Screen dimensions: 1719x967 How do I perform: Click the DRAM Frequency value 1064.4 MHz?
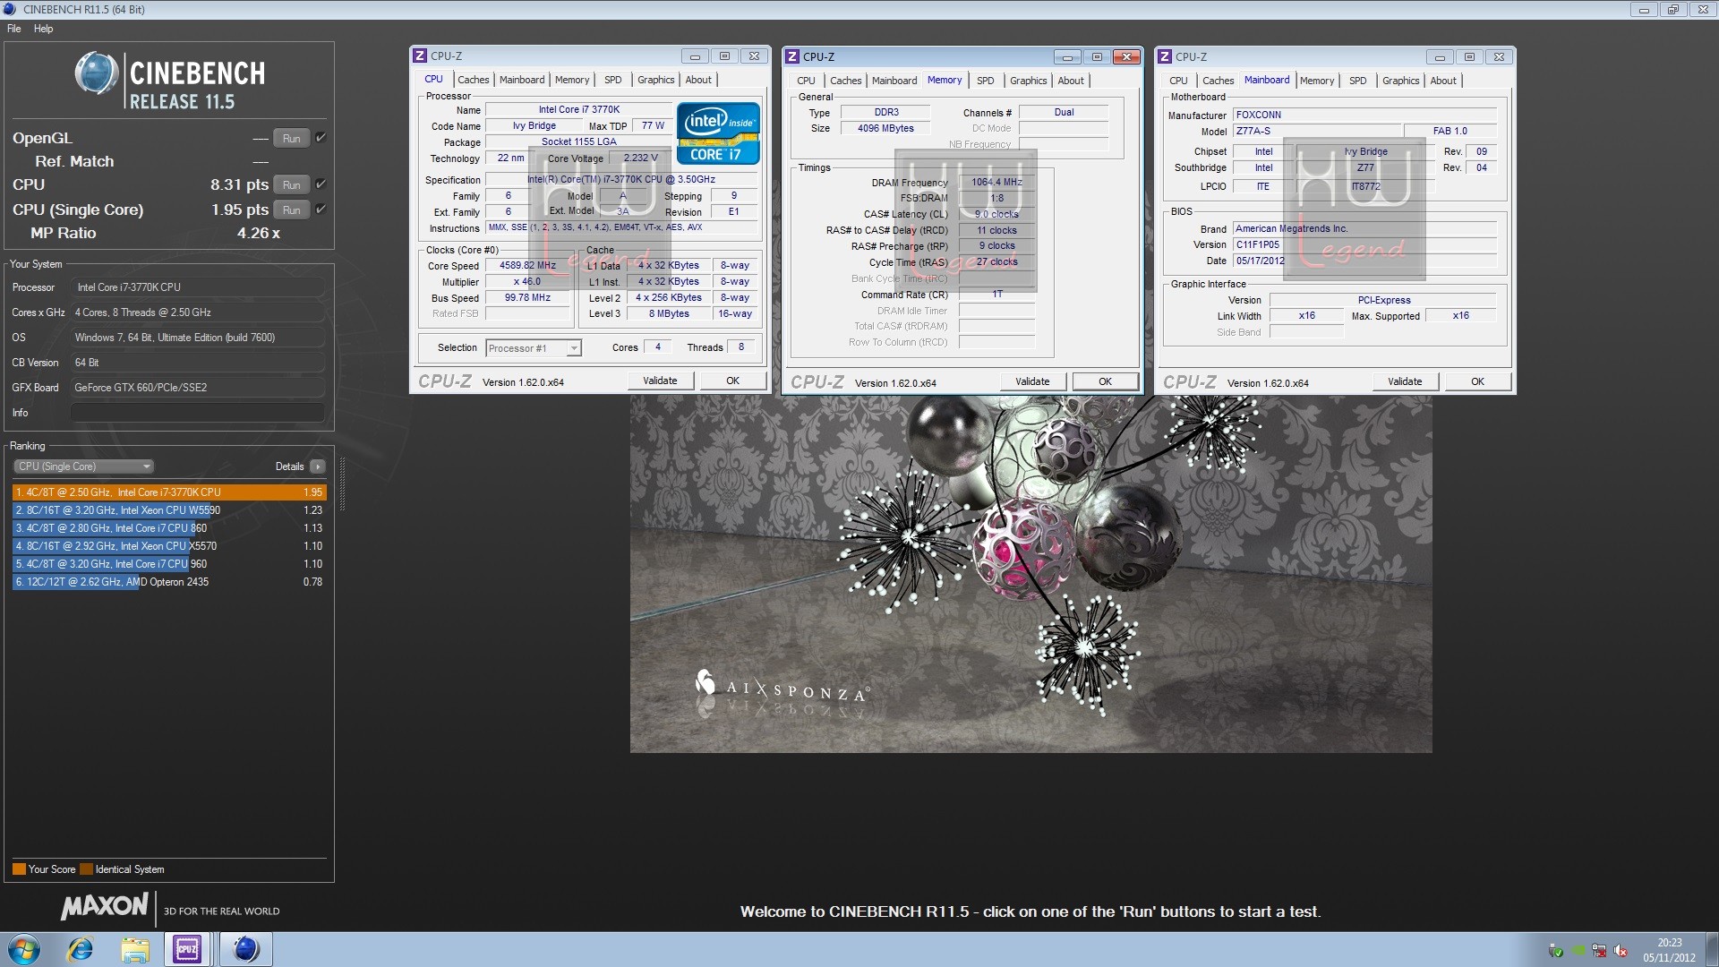[996, 183]
